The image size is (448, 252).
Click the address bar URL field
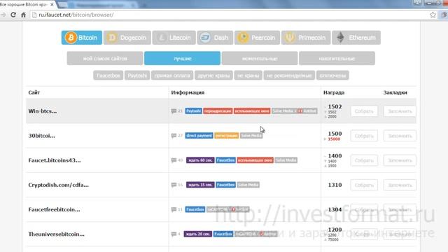[229, 15]
